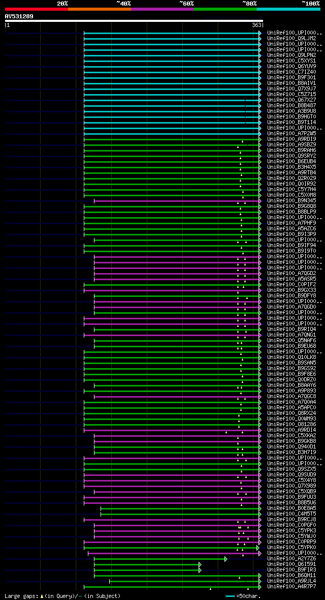The height and width of the screenshot is (600, 325).
Task: Select the UniRef100_B9IF94 label
Action: point(291,245)
